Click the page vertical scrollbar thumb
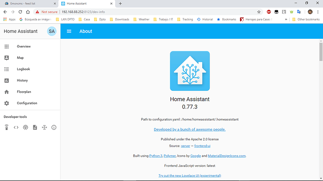 pos(321,51)
